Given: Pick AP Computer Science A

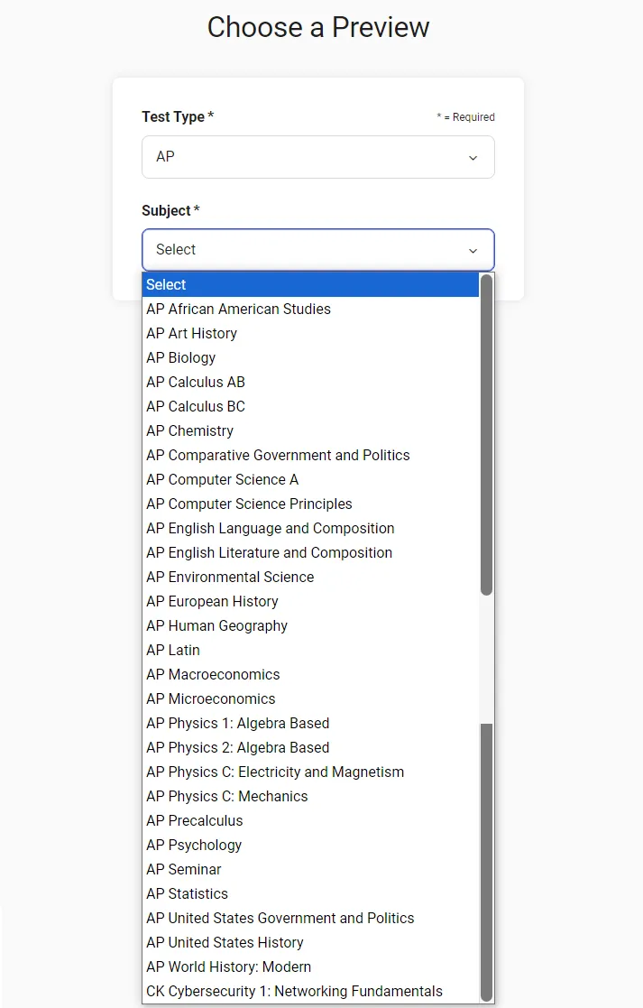Looking at the screenshot, I should pos(223,479).
